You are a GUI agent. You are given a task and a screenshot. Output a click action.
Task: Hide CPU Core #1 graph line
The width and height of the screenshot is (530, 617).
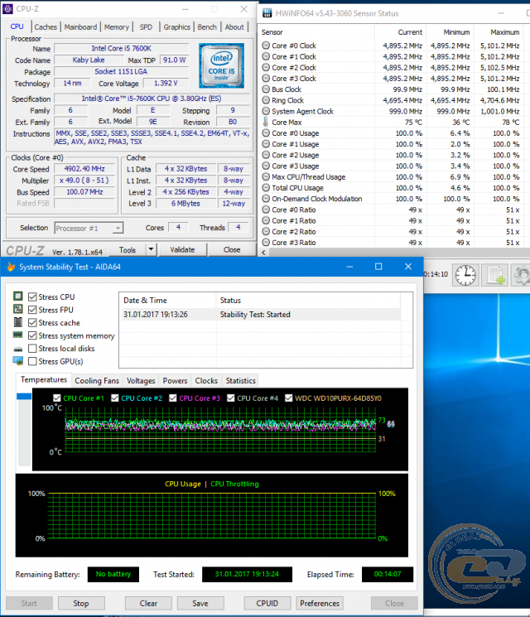click(56, 398)
